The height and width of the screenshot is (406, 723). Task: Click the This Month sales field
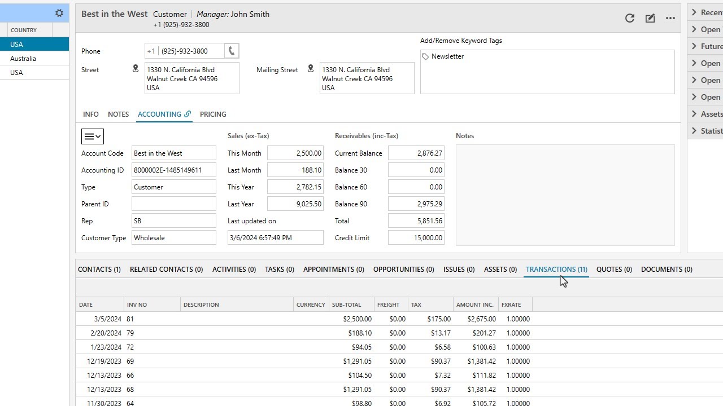click(295, 153)
